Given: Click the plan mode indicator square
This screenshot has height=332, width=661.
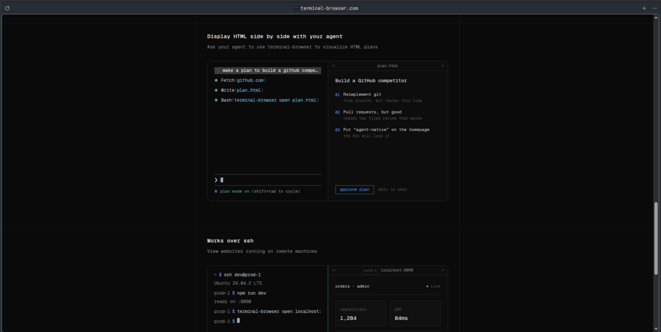Looking at the screenshot, I should tap(216, 192).
